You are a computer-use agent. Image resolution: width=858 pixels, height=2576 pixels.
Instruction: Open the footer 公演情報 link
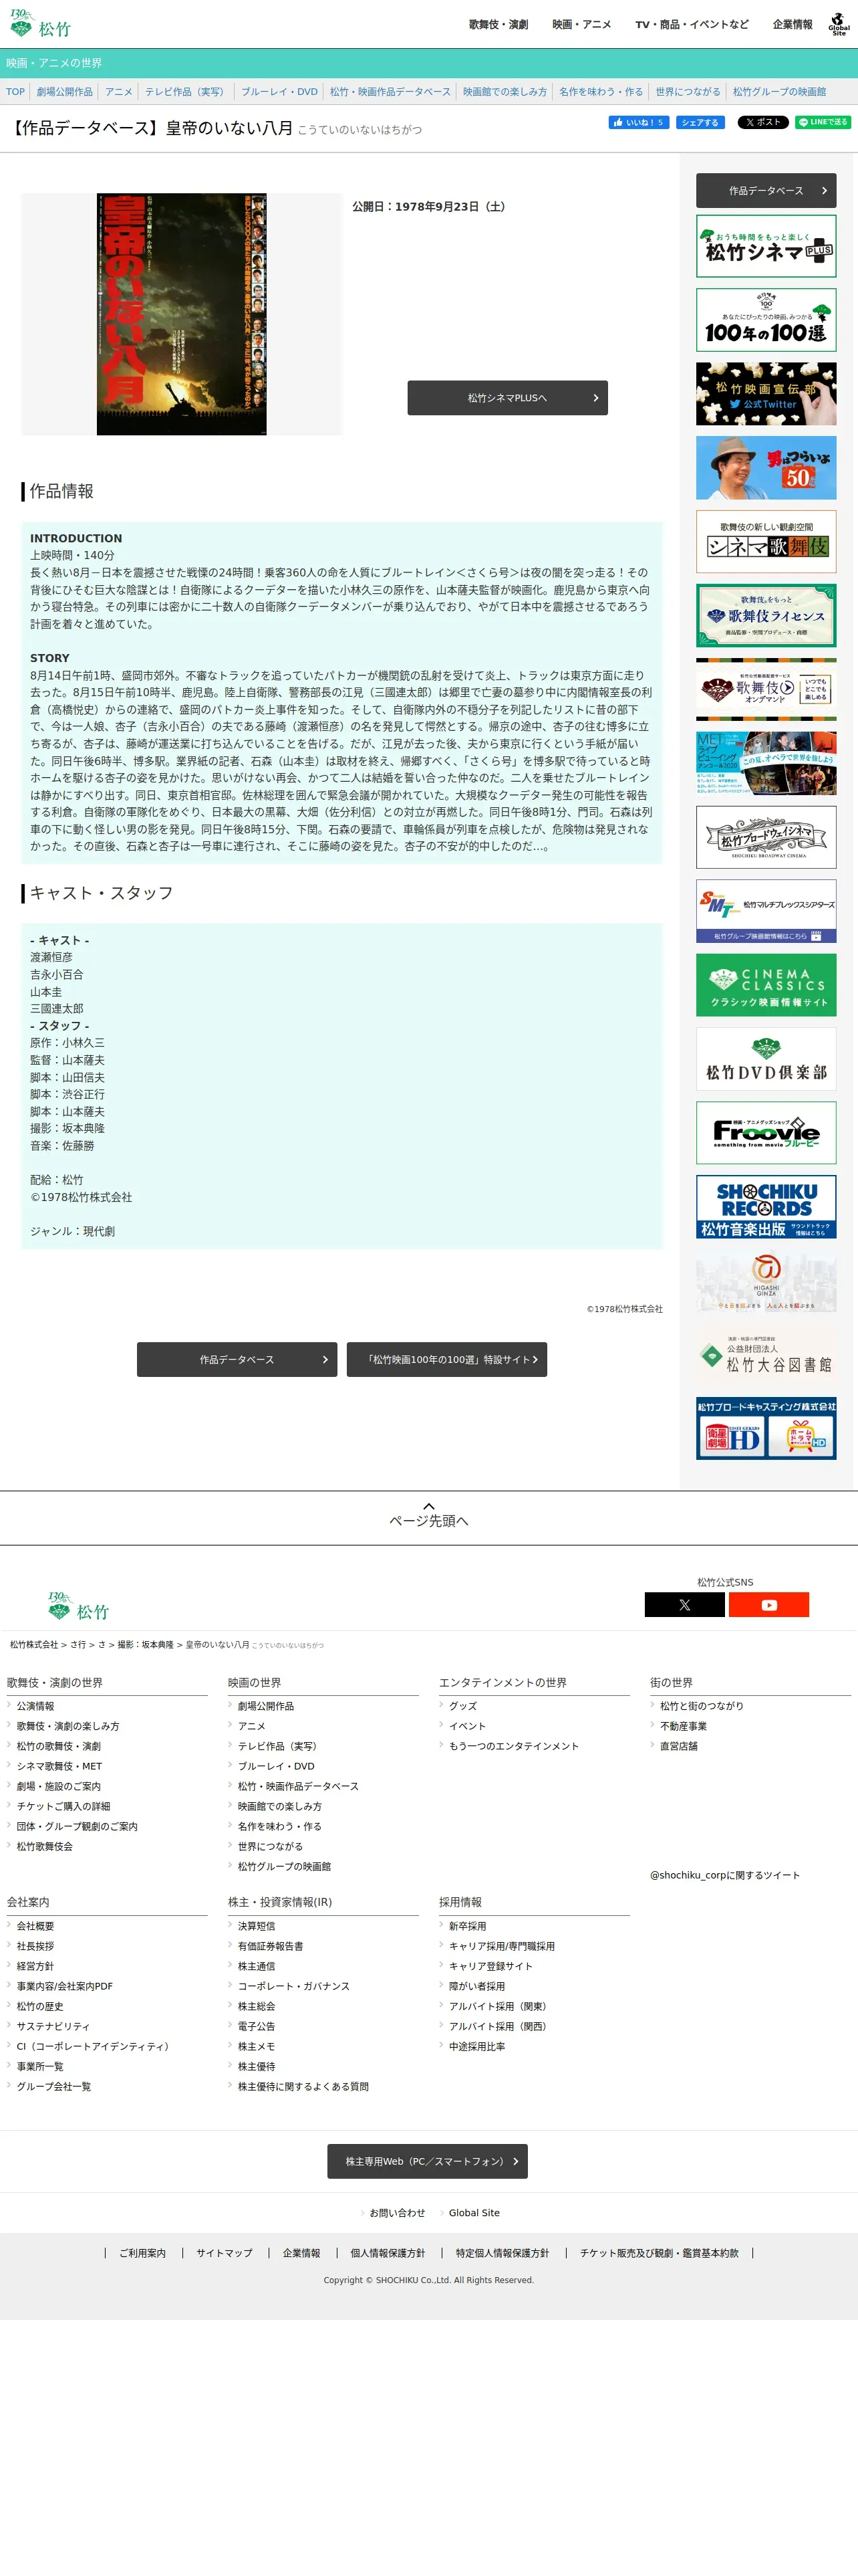pos(36,1707)
